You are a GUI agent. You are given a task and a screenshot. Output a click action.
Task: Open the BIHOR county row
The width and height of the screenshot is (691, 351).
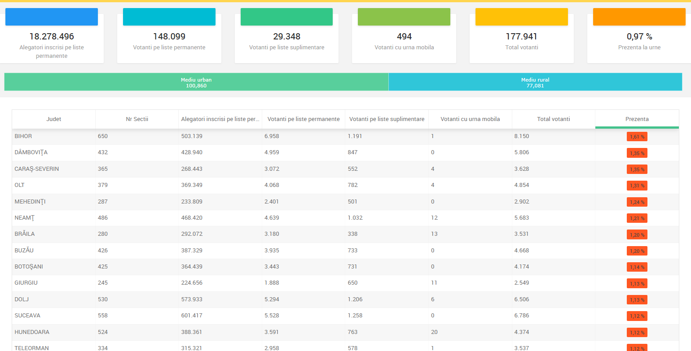[23, 136]
